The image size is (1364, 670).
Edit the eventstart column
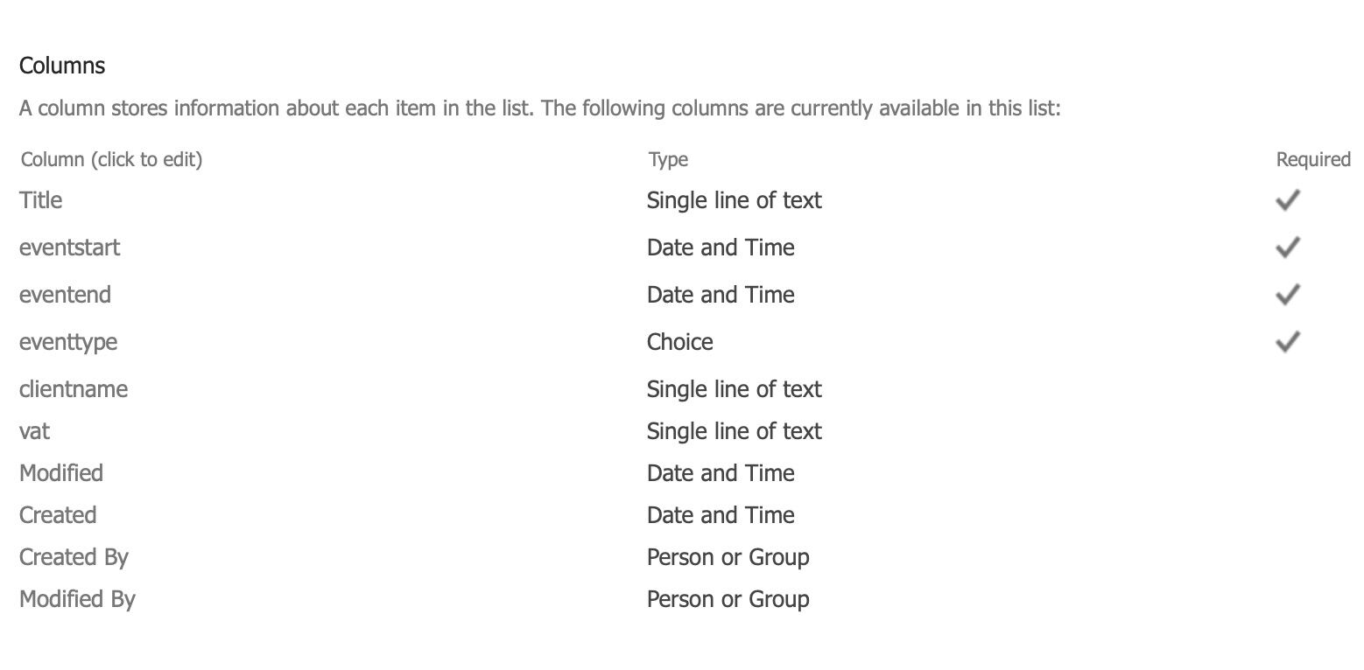pyautogui.click(x=69, y=248)
